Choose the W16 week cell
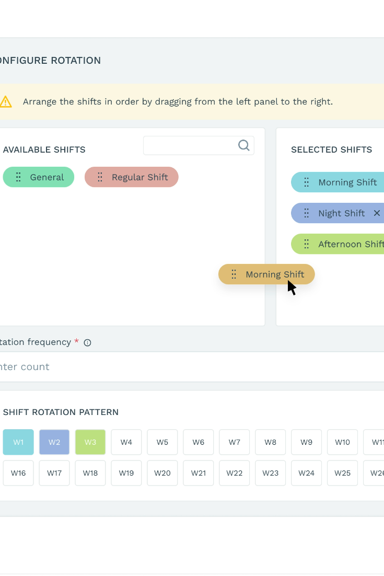 [x=18, y=473]
